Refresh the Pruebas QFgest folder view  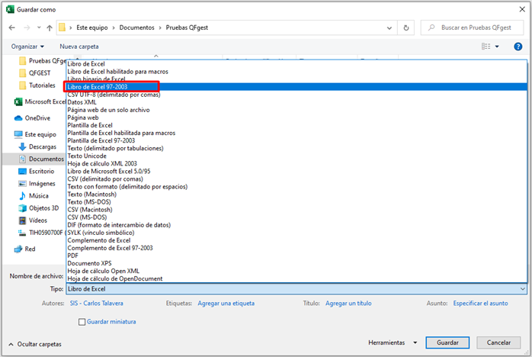tap(405, 28)
